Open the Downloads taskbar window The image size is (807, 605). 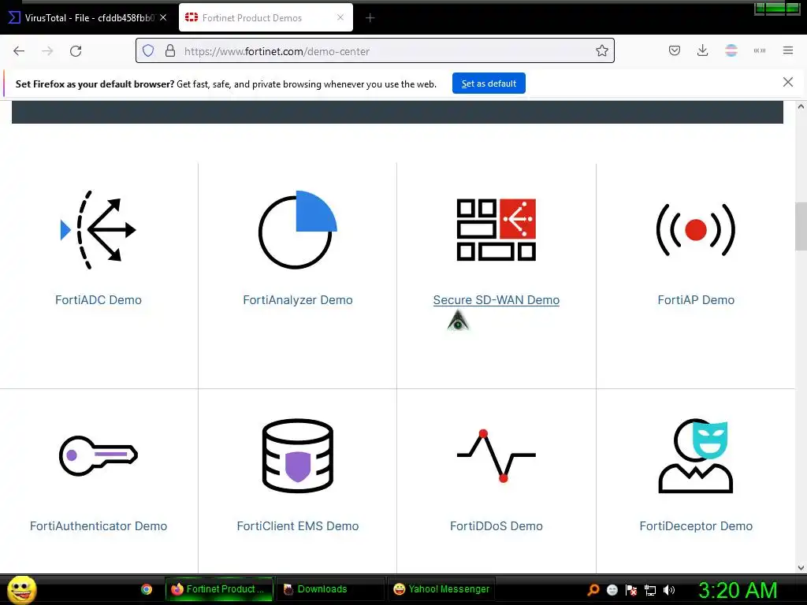[x=330, y=589]
